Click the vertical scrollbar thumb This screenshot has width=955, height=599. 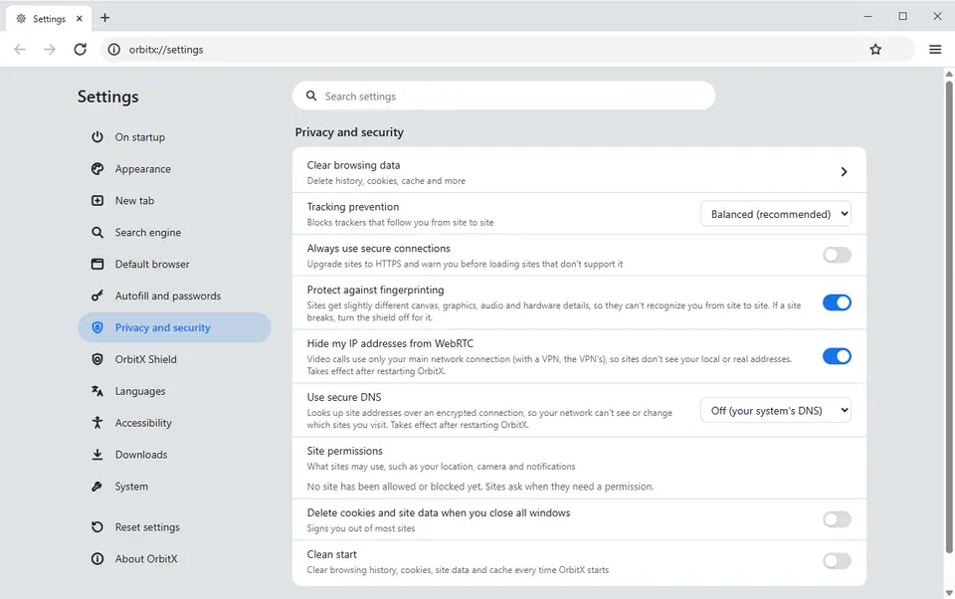coord(949,316)
